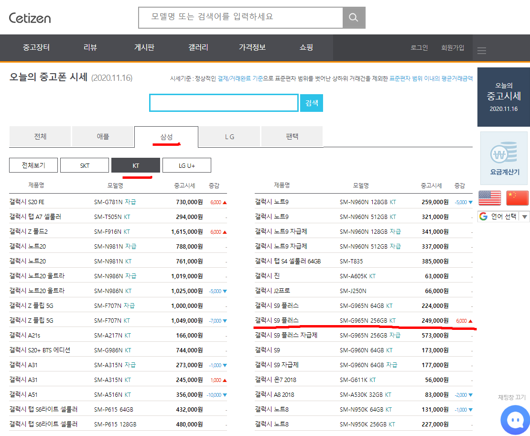This screenshot has height=436, width=530.
Task: Click the 갤럭시 S20+ BTS 에디션 name
Action: tap(40, 350)
